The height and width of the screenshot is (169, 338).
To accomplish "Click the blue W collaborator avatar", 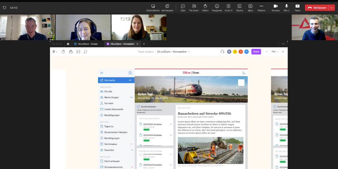I will tap(247, 52).
